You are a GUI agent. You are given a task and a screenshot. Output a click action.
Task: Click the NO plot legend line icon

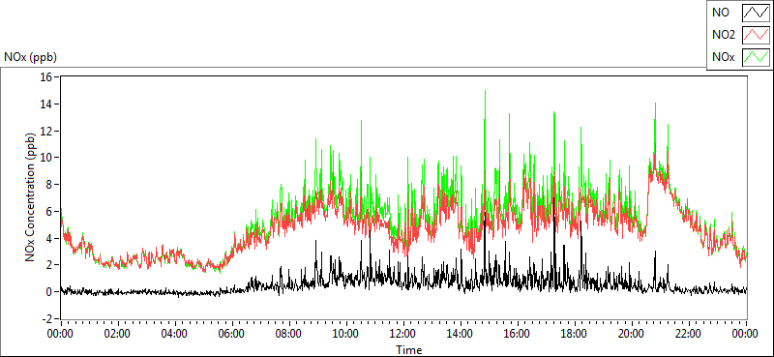756,14
